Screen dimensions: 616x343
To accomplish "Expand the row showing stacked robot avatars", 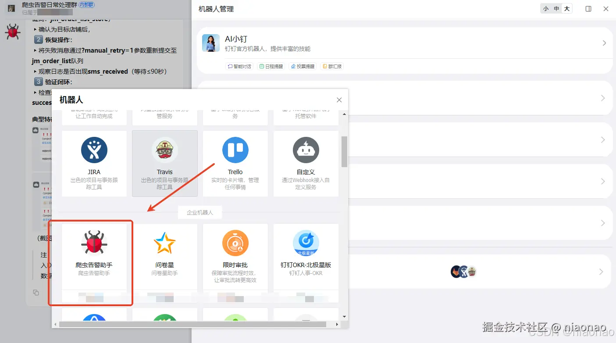I will pos(601,272).
